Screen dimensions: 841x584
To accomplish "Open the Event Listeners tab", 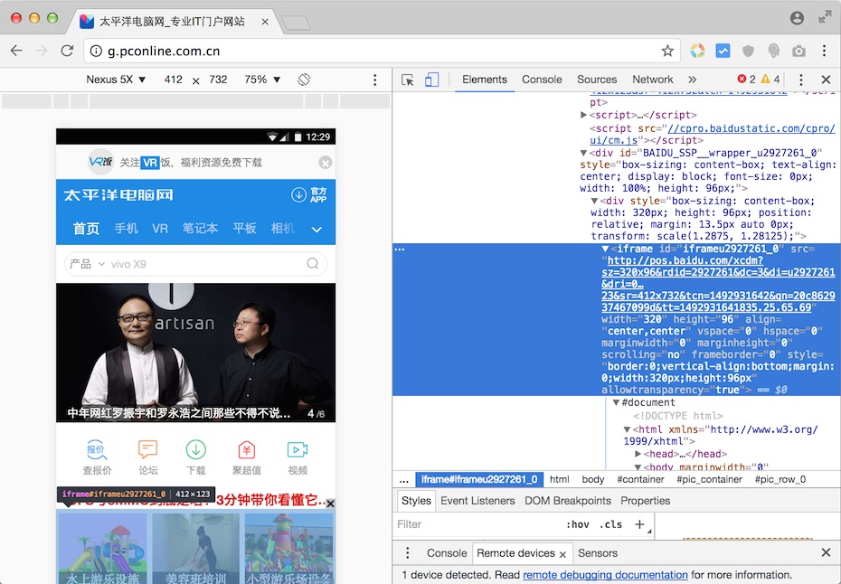I will click(x=477, y=500).
